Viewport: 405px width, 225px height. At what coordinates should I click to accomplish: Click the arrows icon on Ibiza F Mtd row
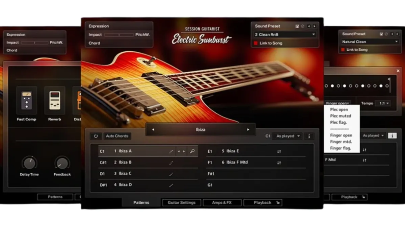279,163
